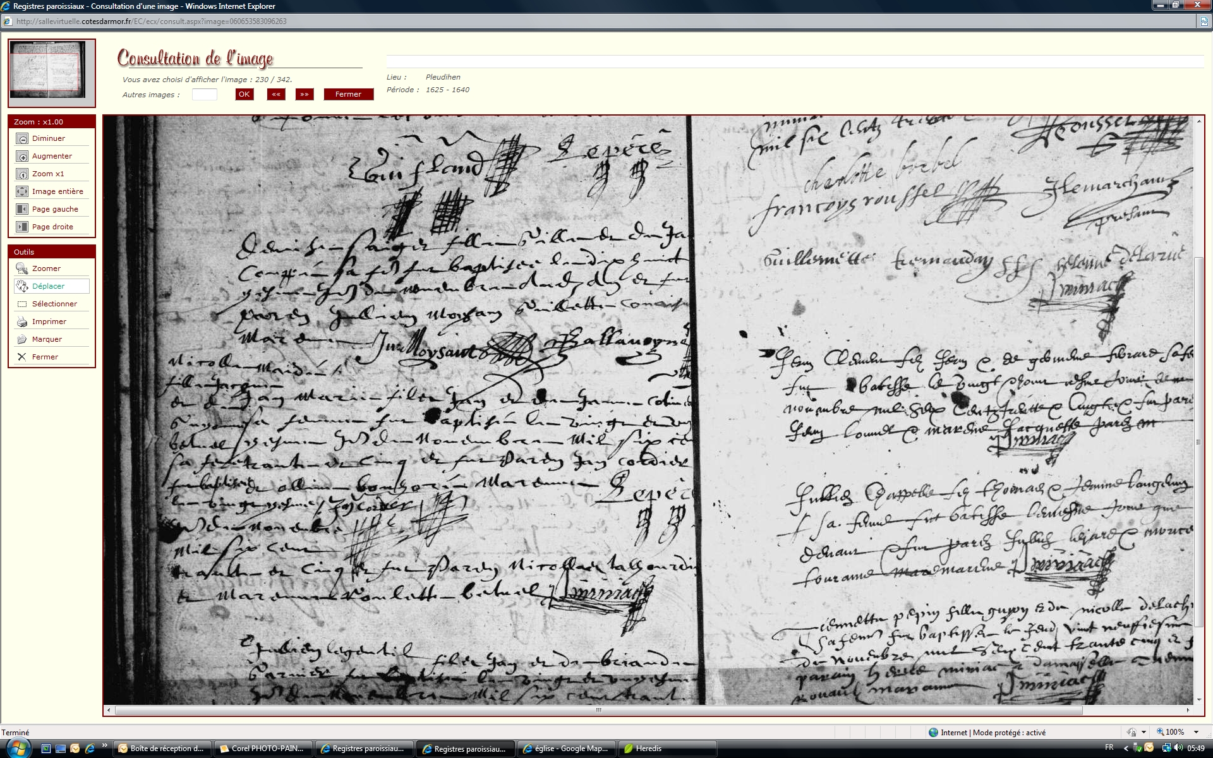Reset view with Zoom x1
This screenshot has width=1213, height=758.
pyautogui.click(x=22, y=174)
